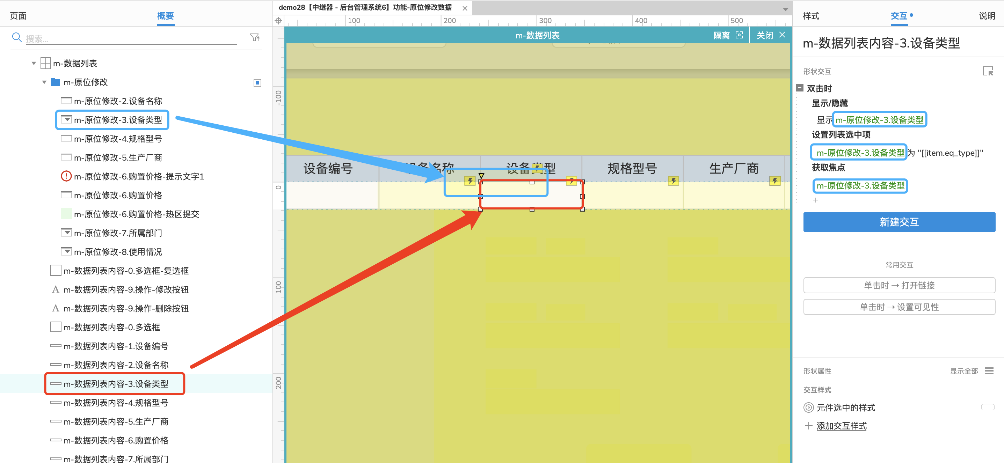Select checkbox widget m-数据列表内容-0.多选框
Screen dimensions: 1004x463
coord(56,327)
